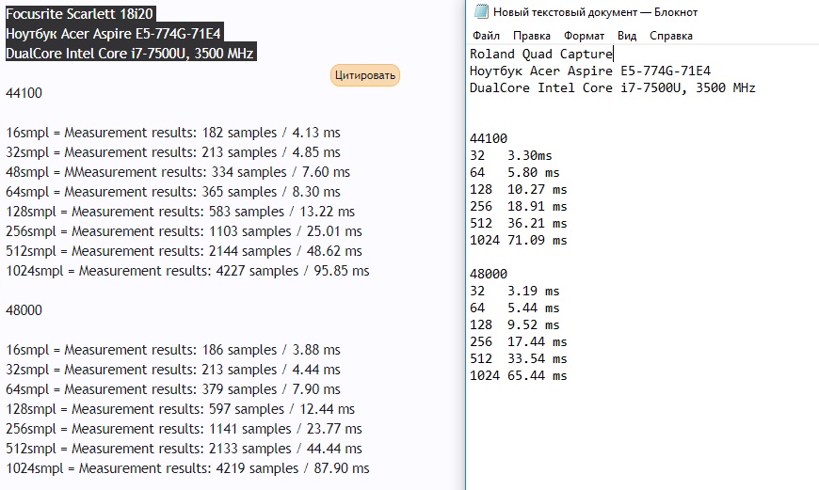The width and height of the screenshot is (819, 490).
Task: Click the '32smpl' 213 samples / 4.85 ms line
Action: tap(173, 152)
